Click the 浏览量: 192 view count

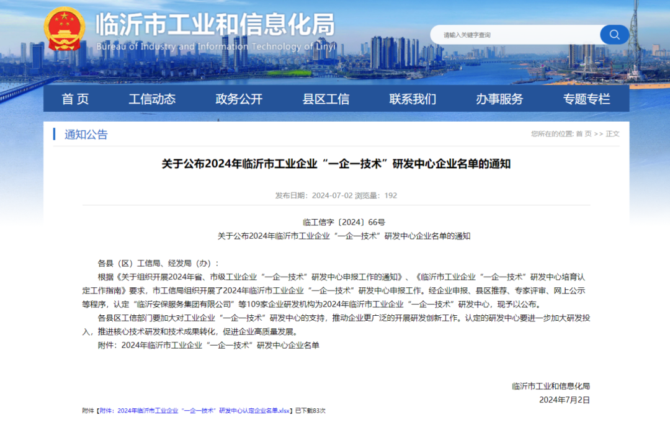click(x=375, y=195)
